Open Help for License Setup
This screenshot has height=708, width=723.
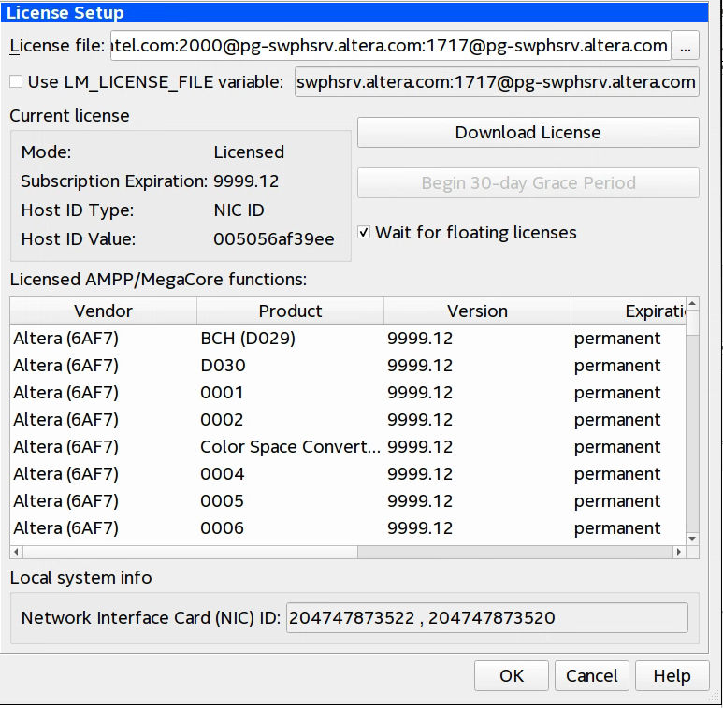672,676
